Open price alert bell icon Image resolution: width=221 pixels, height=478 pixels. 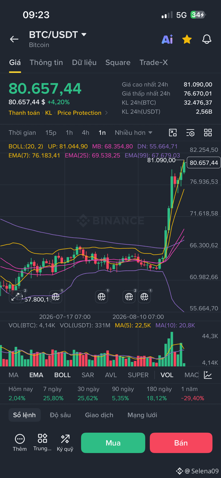207,39
